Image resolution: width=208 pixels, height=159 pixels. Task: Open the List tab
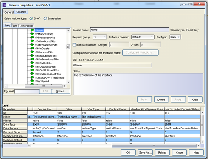[15, 26]
